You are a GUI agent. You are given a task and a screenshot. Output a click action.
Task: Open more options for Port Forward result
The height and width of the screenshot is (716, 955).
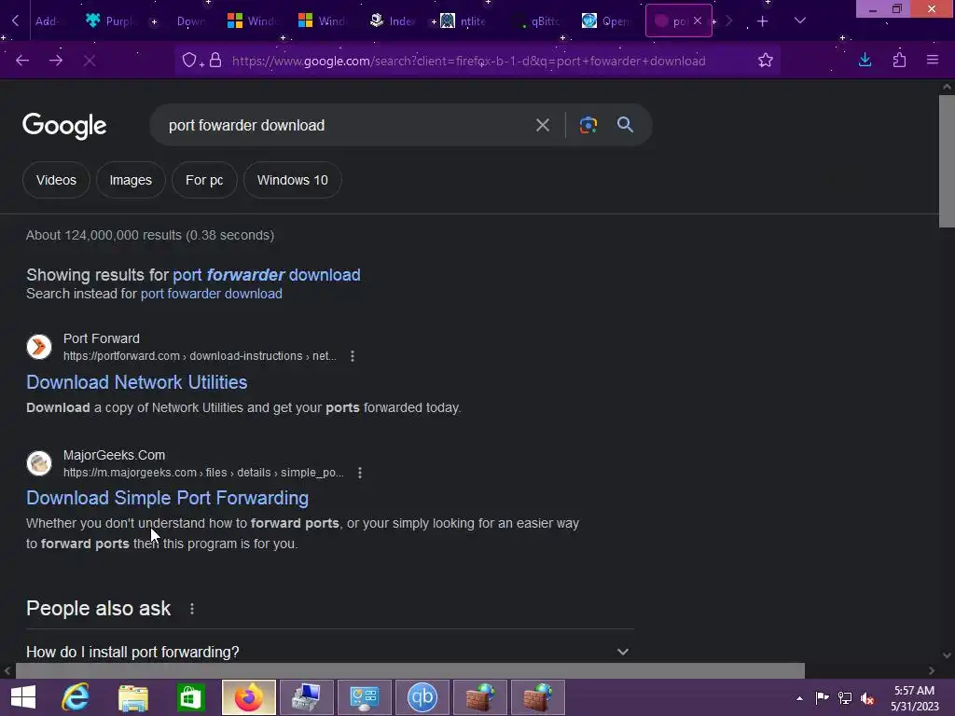click(x=353, y=356)
